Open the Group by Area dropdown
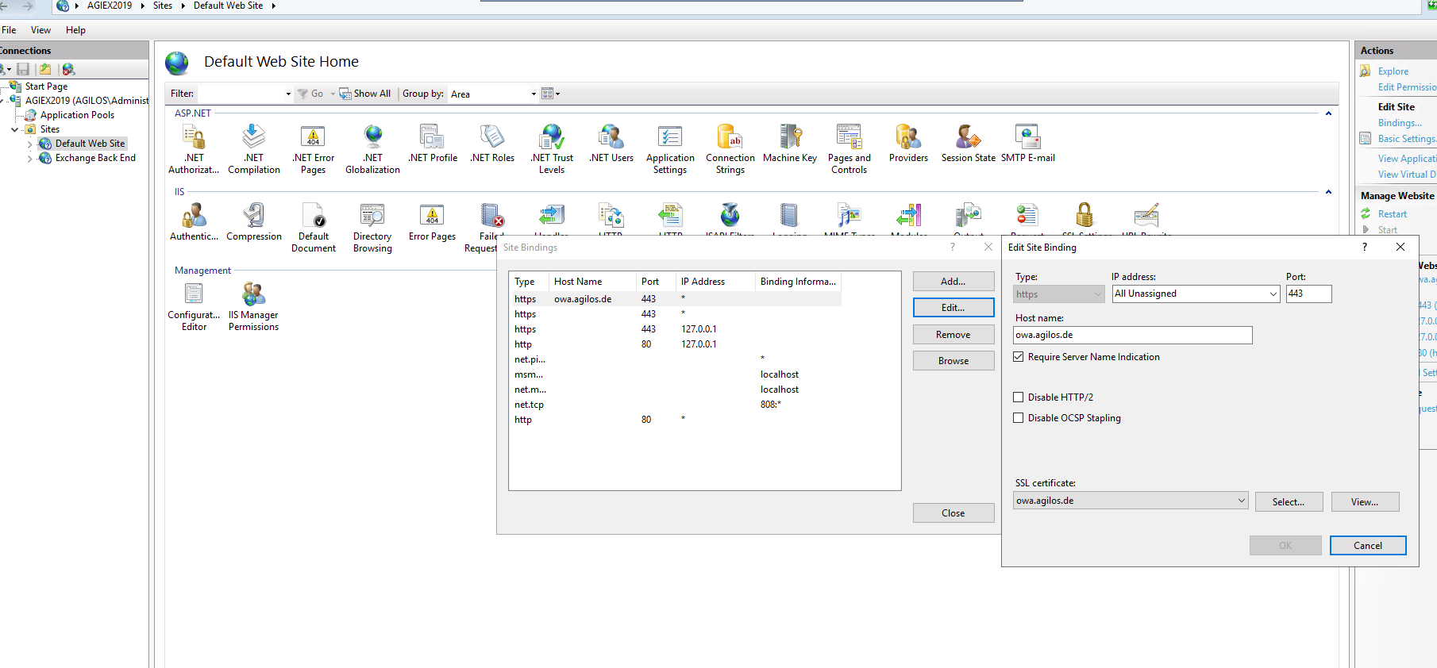 (493, 94)
